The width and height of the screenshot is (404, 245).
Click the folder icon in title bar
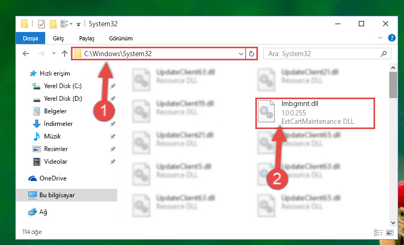click(25, 24)
